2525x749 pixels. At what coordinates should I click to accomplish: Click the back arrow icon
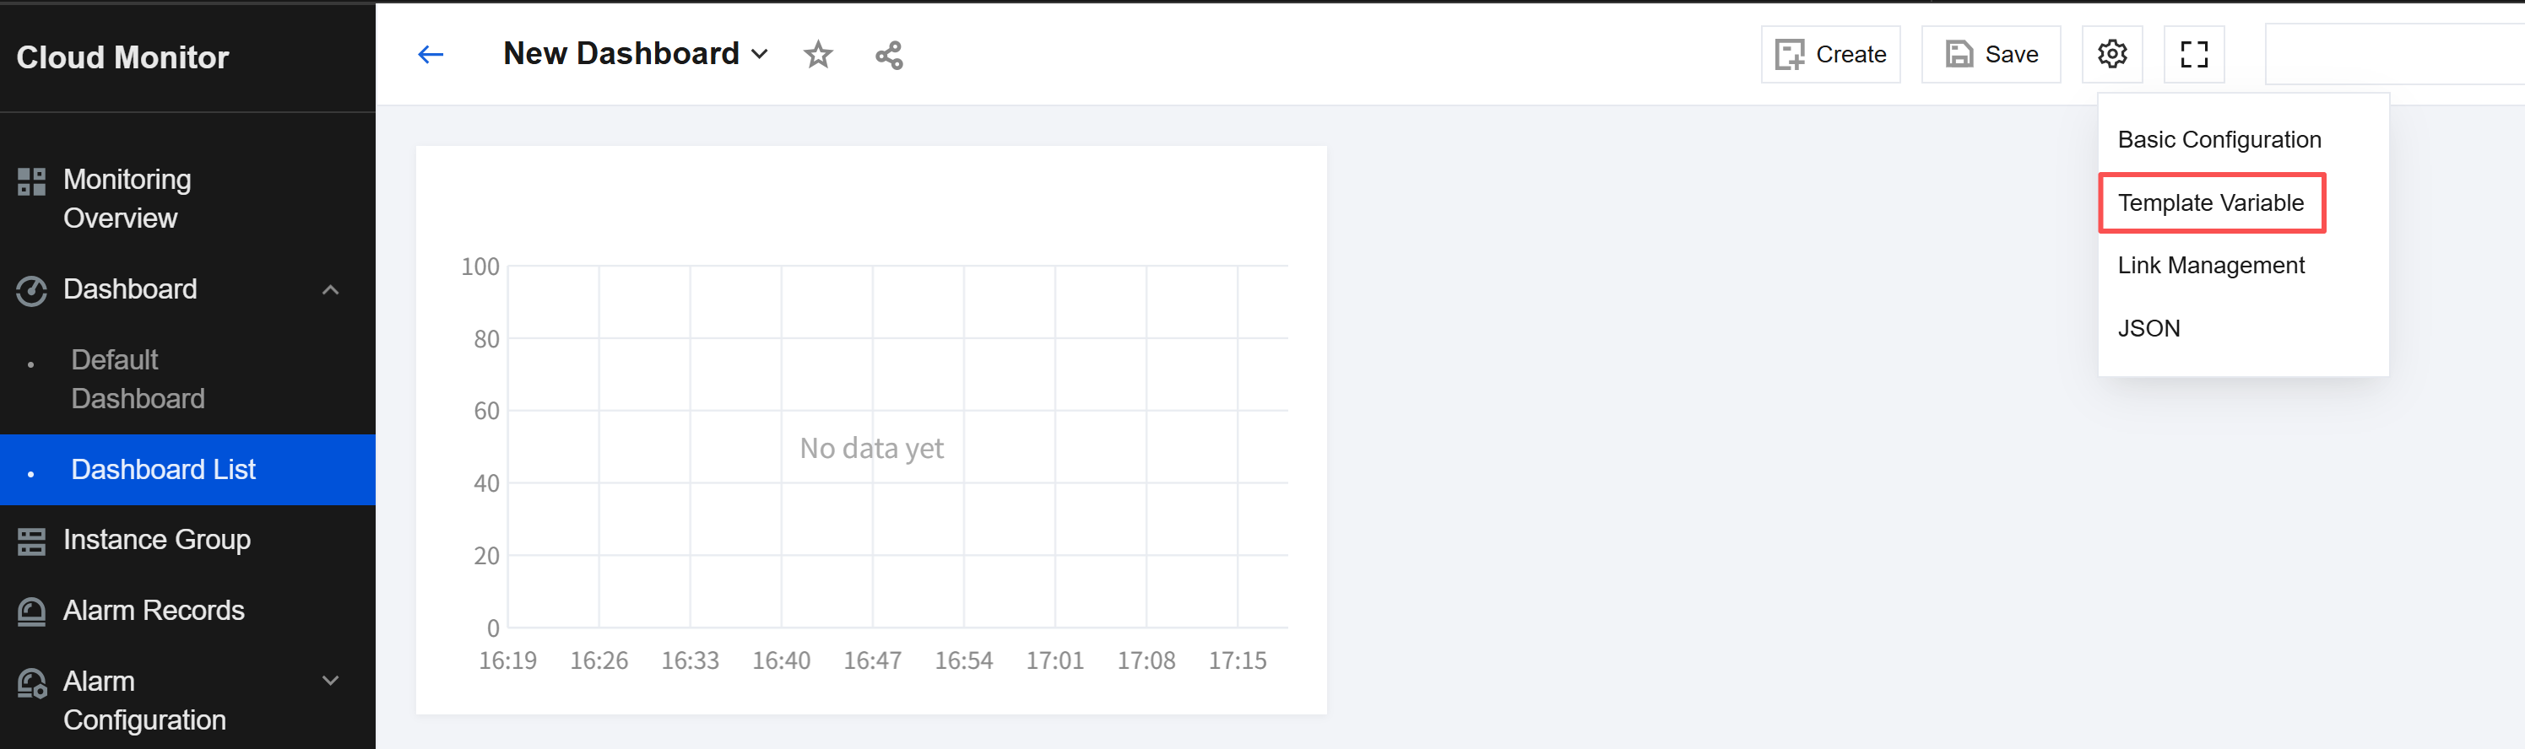431,55
